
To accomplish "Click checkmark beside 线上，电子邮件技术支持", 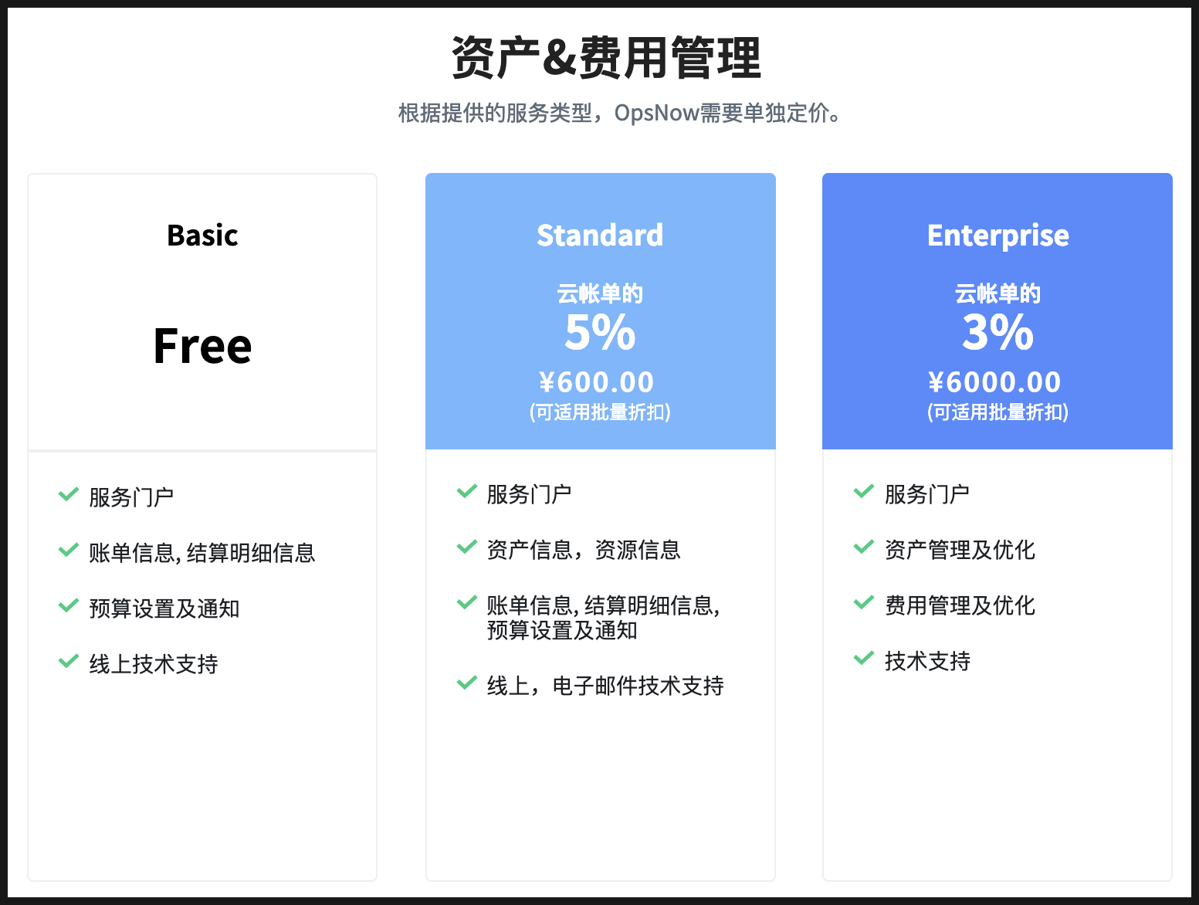I will click(x=467, y=683).
